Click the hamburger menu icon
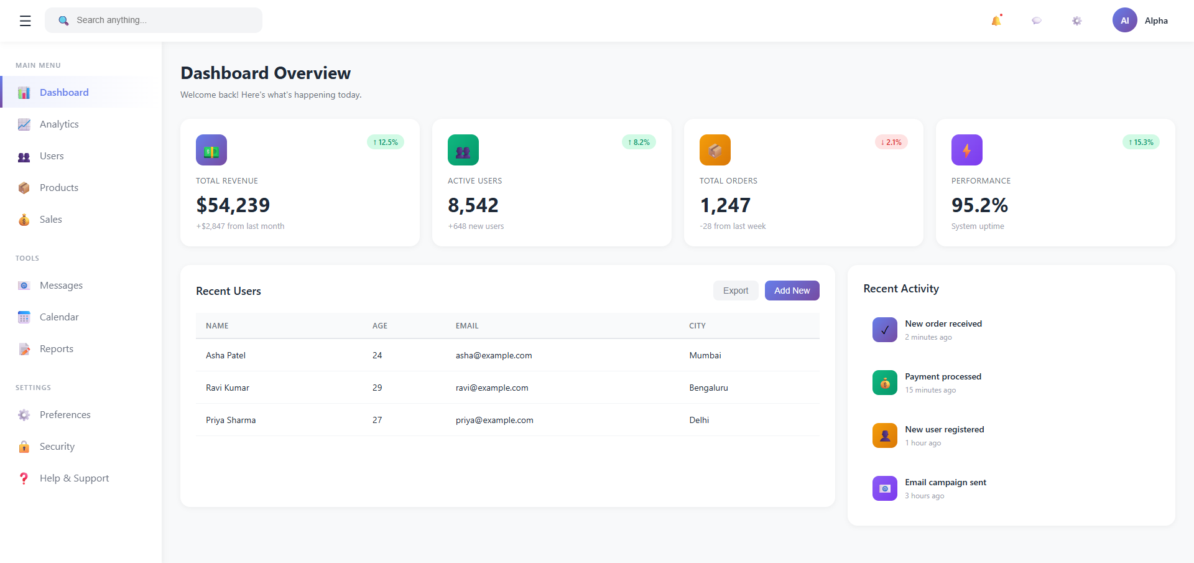The width and height of the screenshot is (1194, 563). (25, 21)
